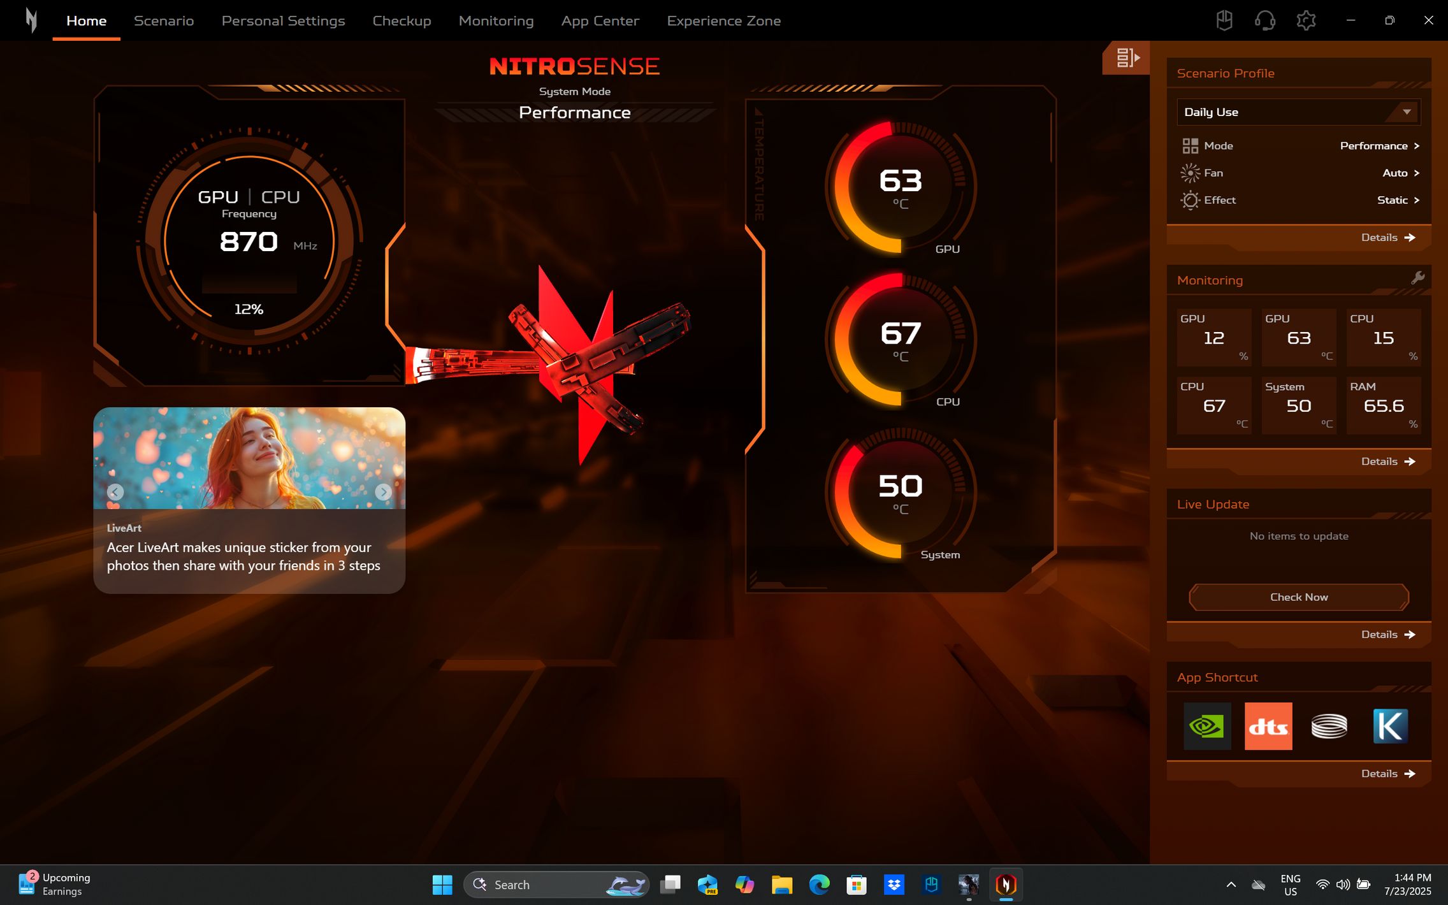This screenshot has height=905, width=1448.
Task: Open Scenario Profile Details
Action: click(1387, 237)
